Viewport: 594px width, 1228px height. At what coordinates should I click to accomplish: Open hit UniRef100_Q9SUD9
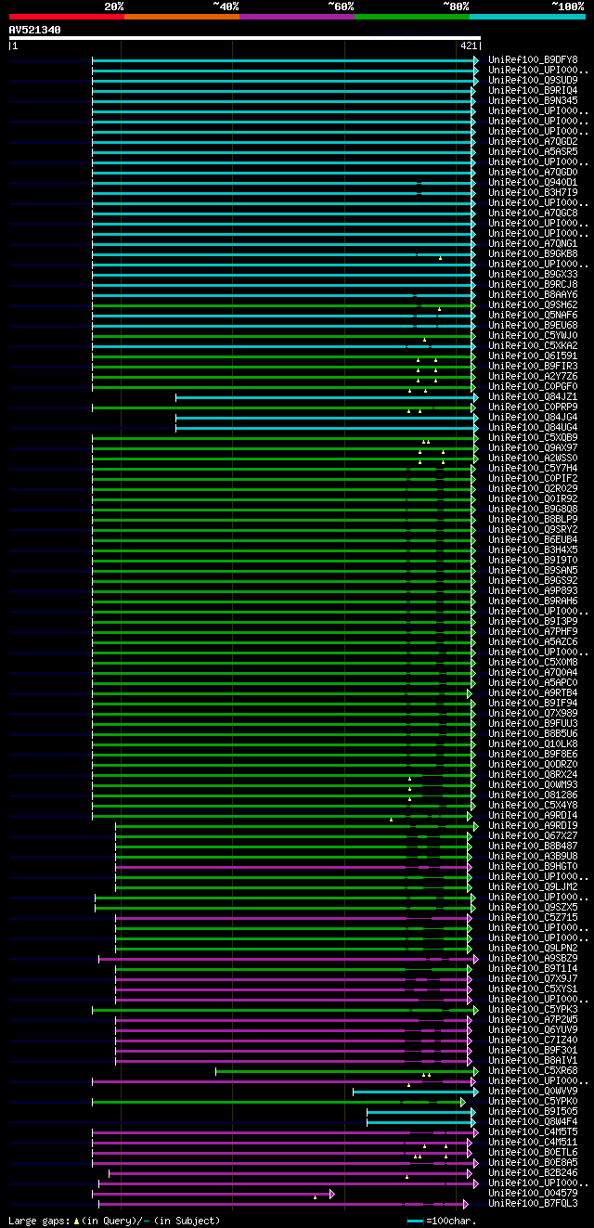[x=533, y=81]
